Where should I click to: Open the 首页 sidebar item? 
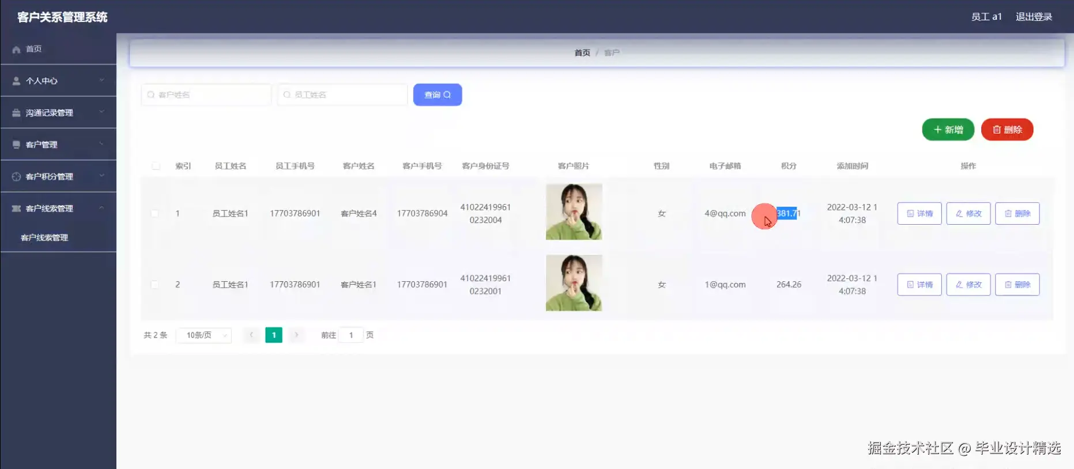[x=58, y=49]
